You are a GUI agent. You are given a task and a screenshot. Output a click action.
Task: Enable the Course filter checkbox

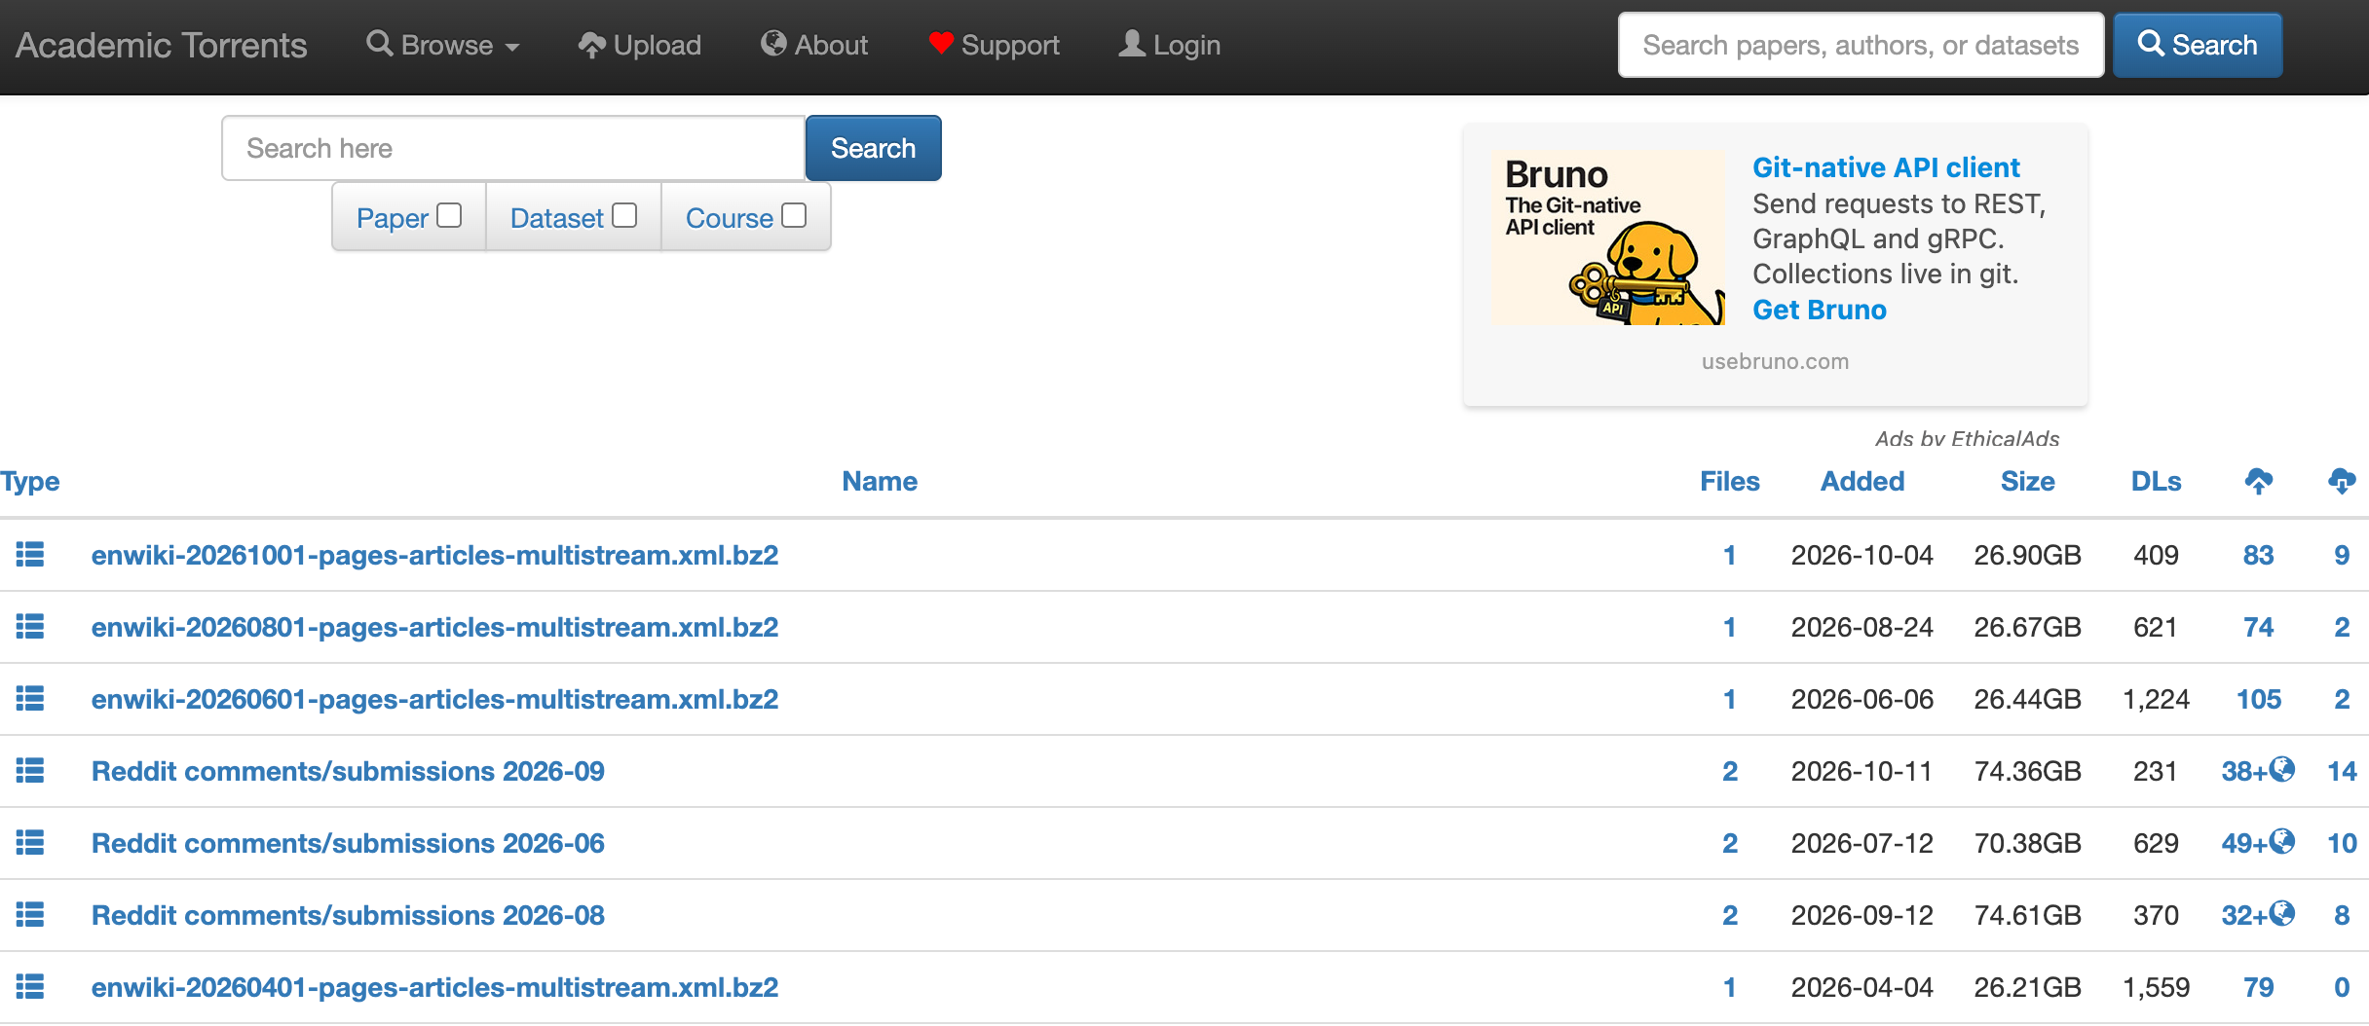pyautogui.click(x=794, y=215)
